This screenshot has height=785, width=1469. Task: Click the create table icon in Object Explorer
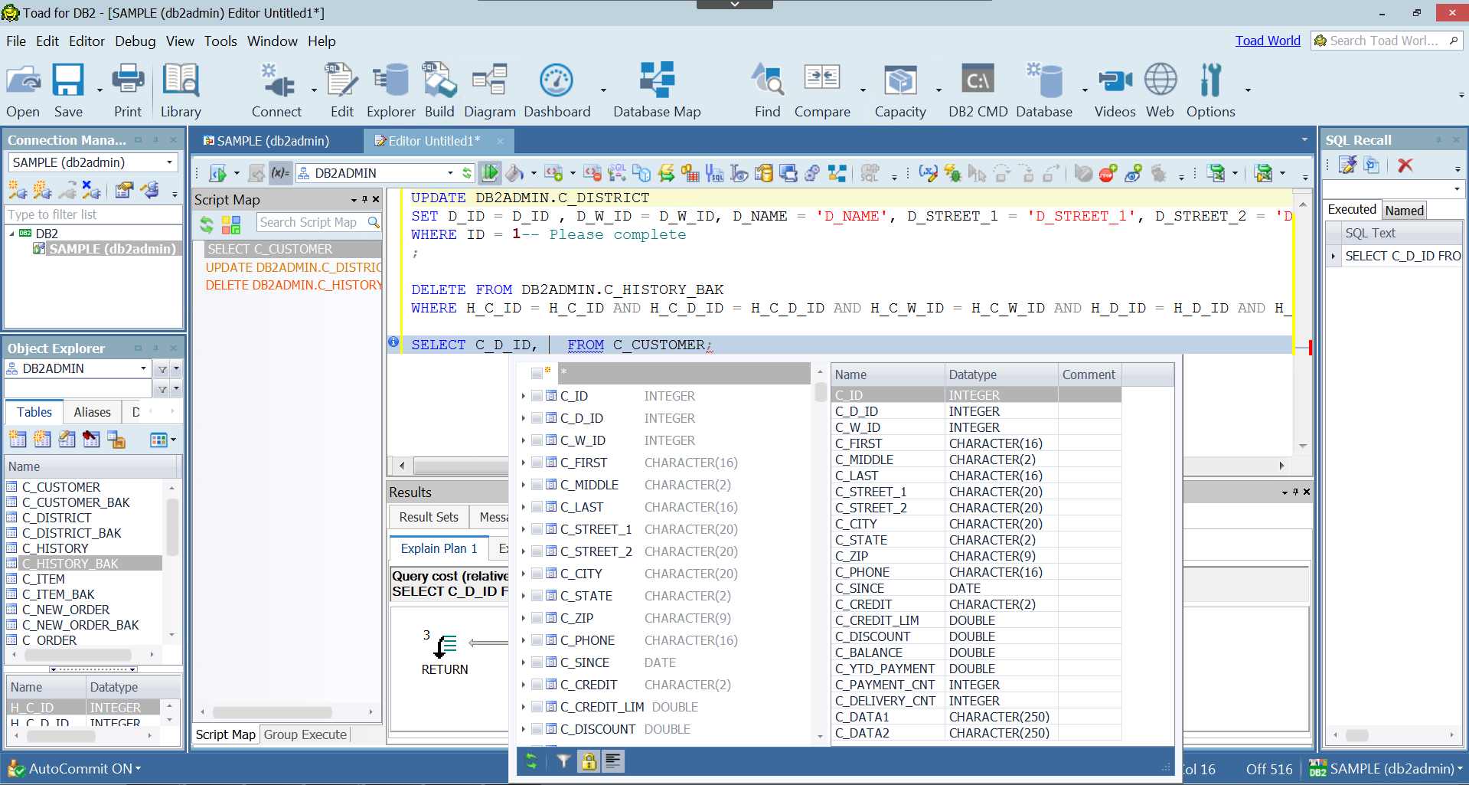point(18,440)
